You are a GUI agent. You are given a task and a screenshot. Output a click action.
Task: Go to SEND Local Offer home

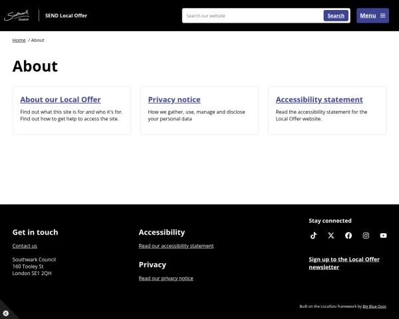point(66,15)
